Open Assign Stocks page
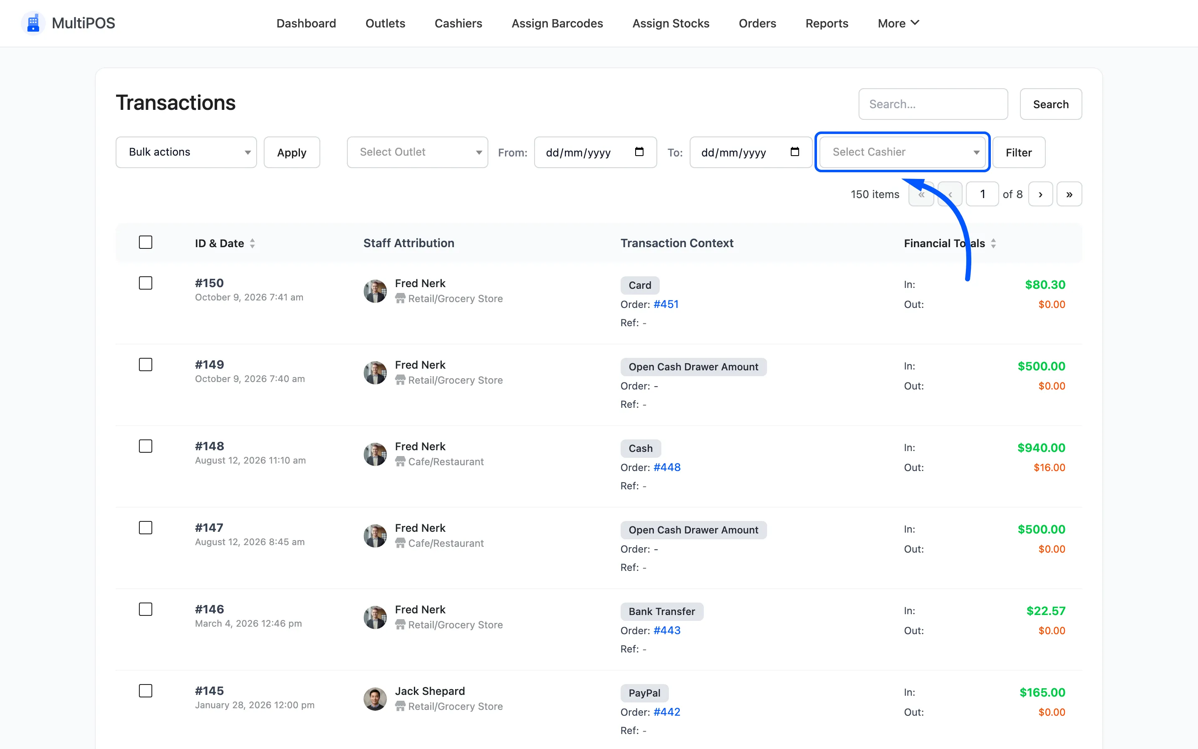Viewport: 1198px width, 749px height. point(671,23)
